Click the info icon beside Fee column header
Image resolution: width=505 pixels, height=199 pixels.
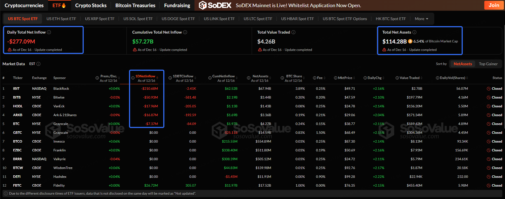315,78
